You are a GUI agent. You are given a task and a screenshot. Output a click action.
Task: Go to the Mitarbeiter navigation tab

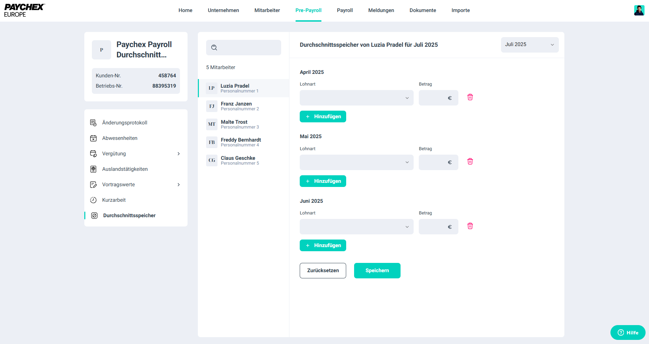[x=267, y=10]
